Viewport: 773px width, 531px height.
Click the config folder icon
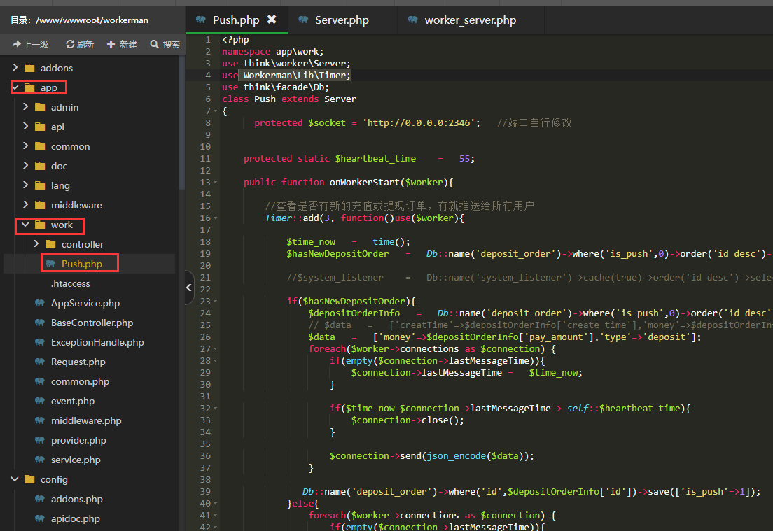pyautogui.click(x=29, y=479)
